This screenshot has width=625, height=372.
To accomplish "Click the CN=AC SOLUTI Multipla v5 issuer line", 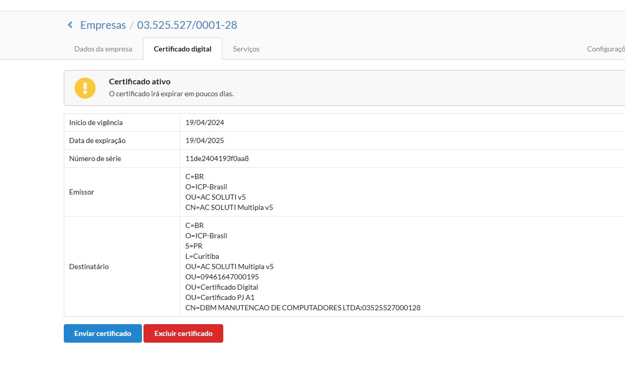I will pyautogui.click(x=229, y=207).
